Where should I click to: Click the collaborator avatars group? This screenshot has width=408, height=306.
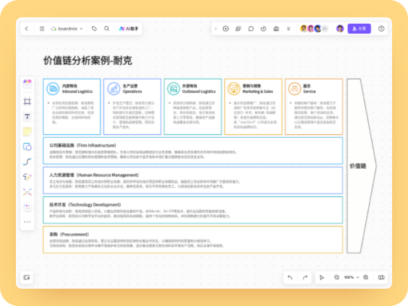click(x=314, y=29)
